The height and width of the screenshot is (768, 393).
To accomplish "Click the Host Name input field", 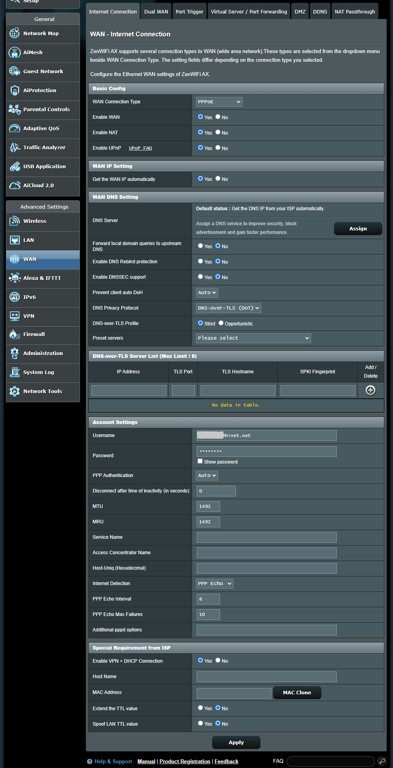I will point(267,677).
